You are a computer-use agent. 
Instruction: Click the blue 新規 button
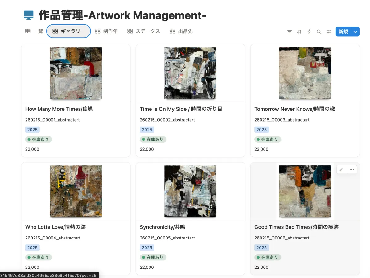(343, 31)
